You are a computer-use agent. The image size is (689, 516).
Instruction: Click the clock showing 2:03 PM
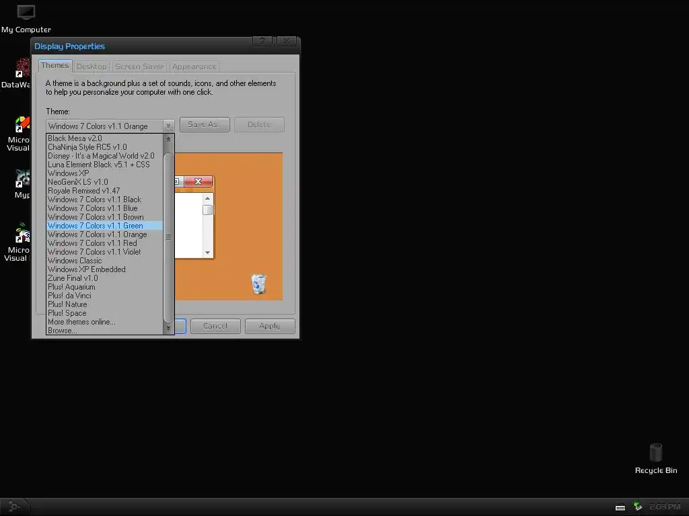[x=665, y=507]
